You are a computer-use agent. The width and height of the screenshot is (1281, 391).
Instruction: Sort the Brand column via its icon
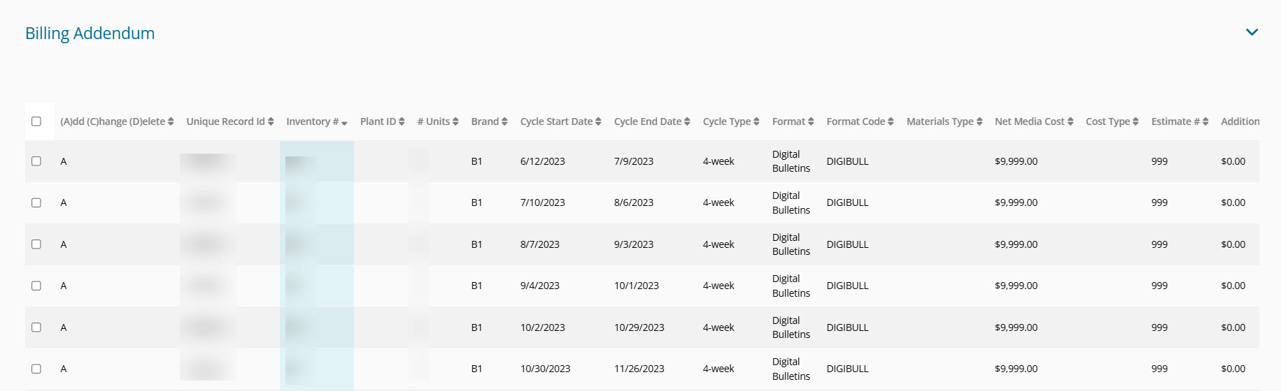pos(504,121)
